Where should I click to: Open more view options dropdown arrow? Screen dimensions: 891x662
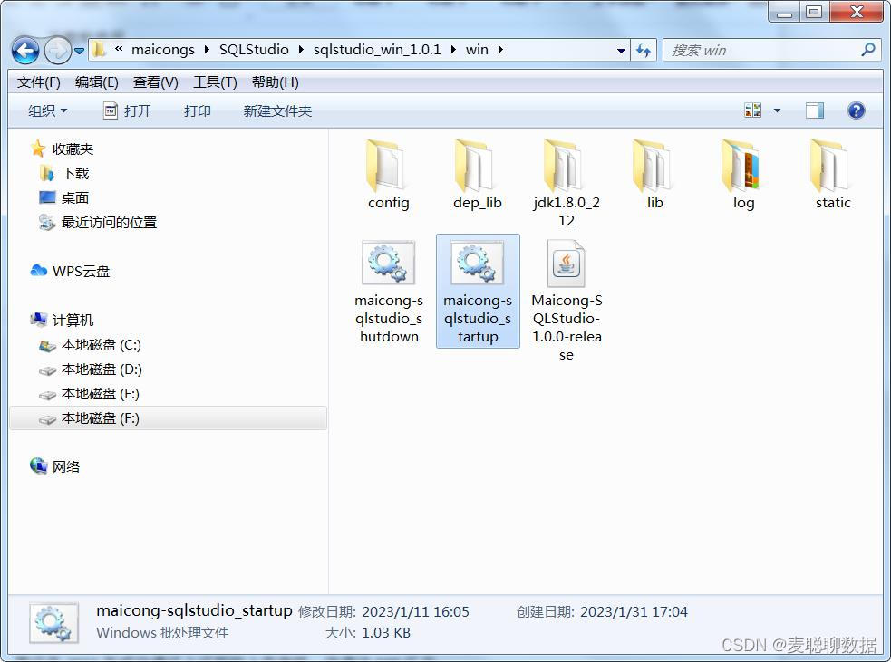777,110
